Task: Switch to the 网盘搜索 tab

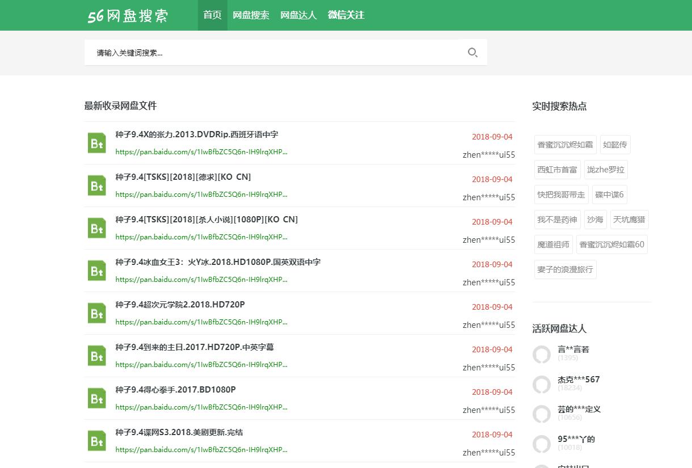Action: pos(251,15)
